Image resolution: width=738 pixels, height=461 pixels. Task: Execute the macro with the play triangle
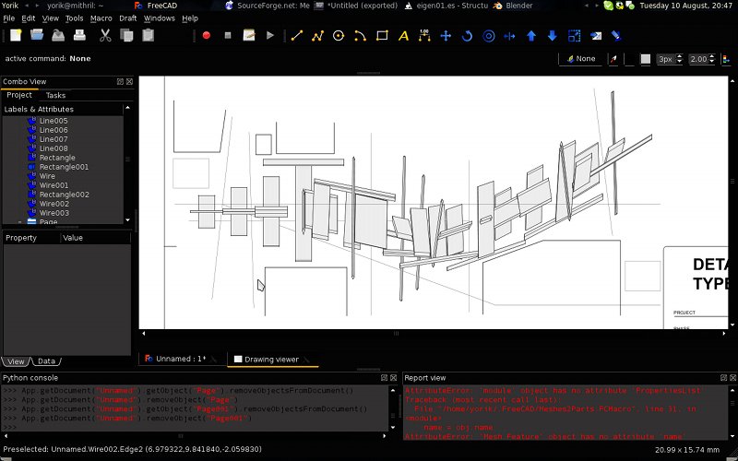(x=270, y=35)
